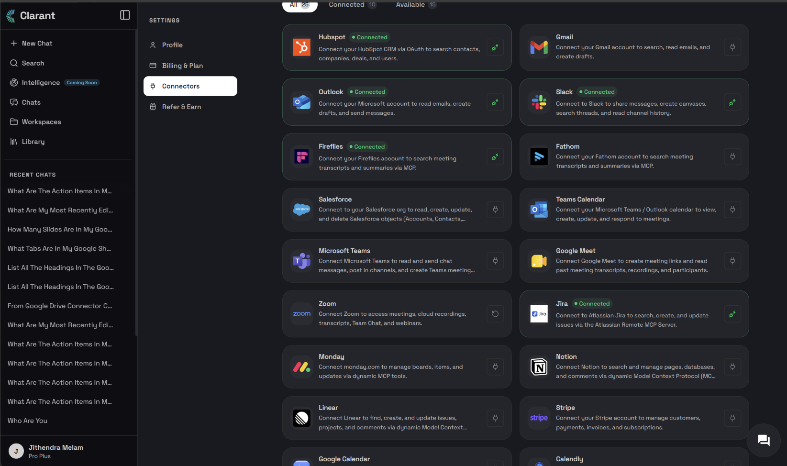Open Profile settings

[x=190, y=45]
